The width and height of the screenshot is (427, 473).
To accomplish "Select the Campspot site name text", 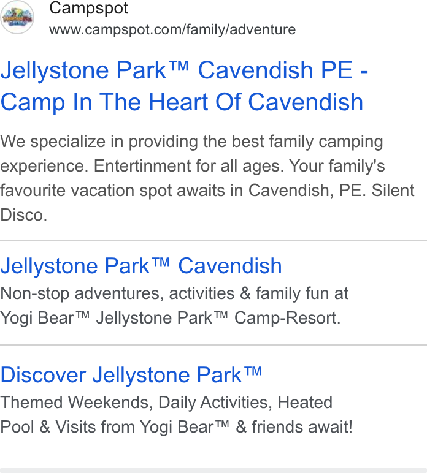I will click(88, 9).
